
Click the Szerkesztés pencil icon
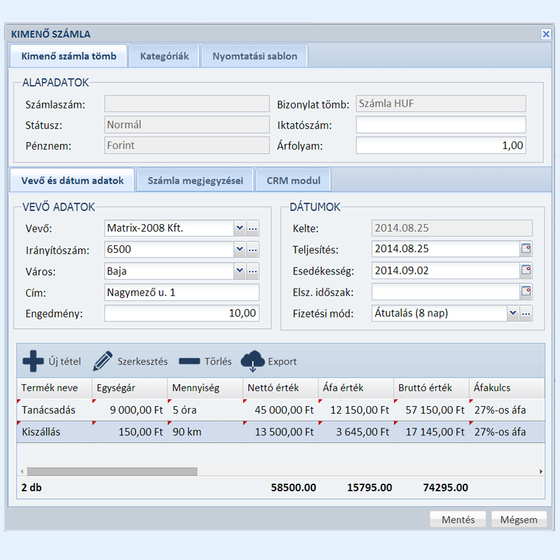103,361
